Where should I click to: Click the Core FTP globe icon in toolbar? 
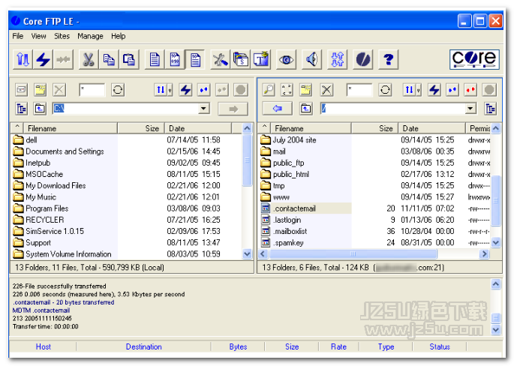pyautogui.click(x=363, y=60)
